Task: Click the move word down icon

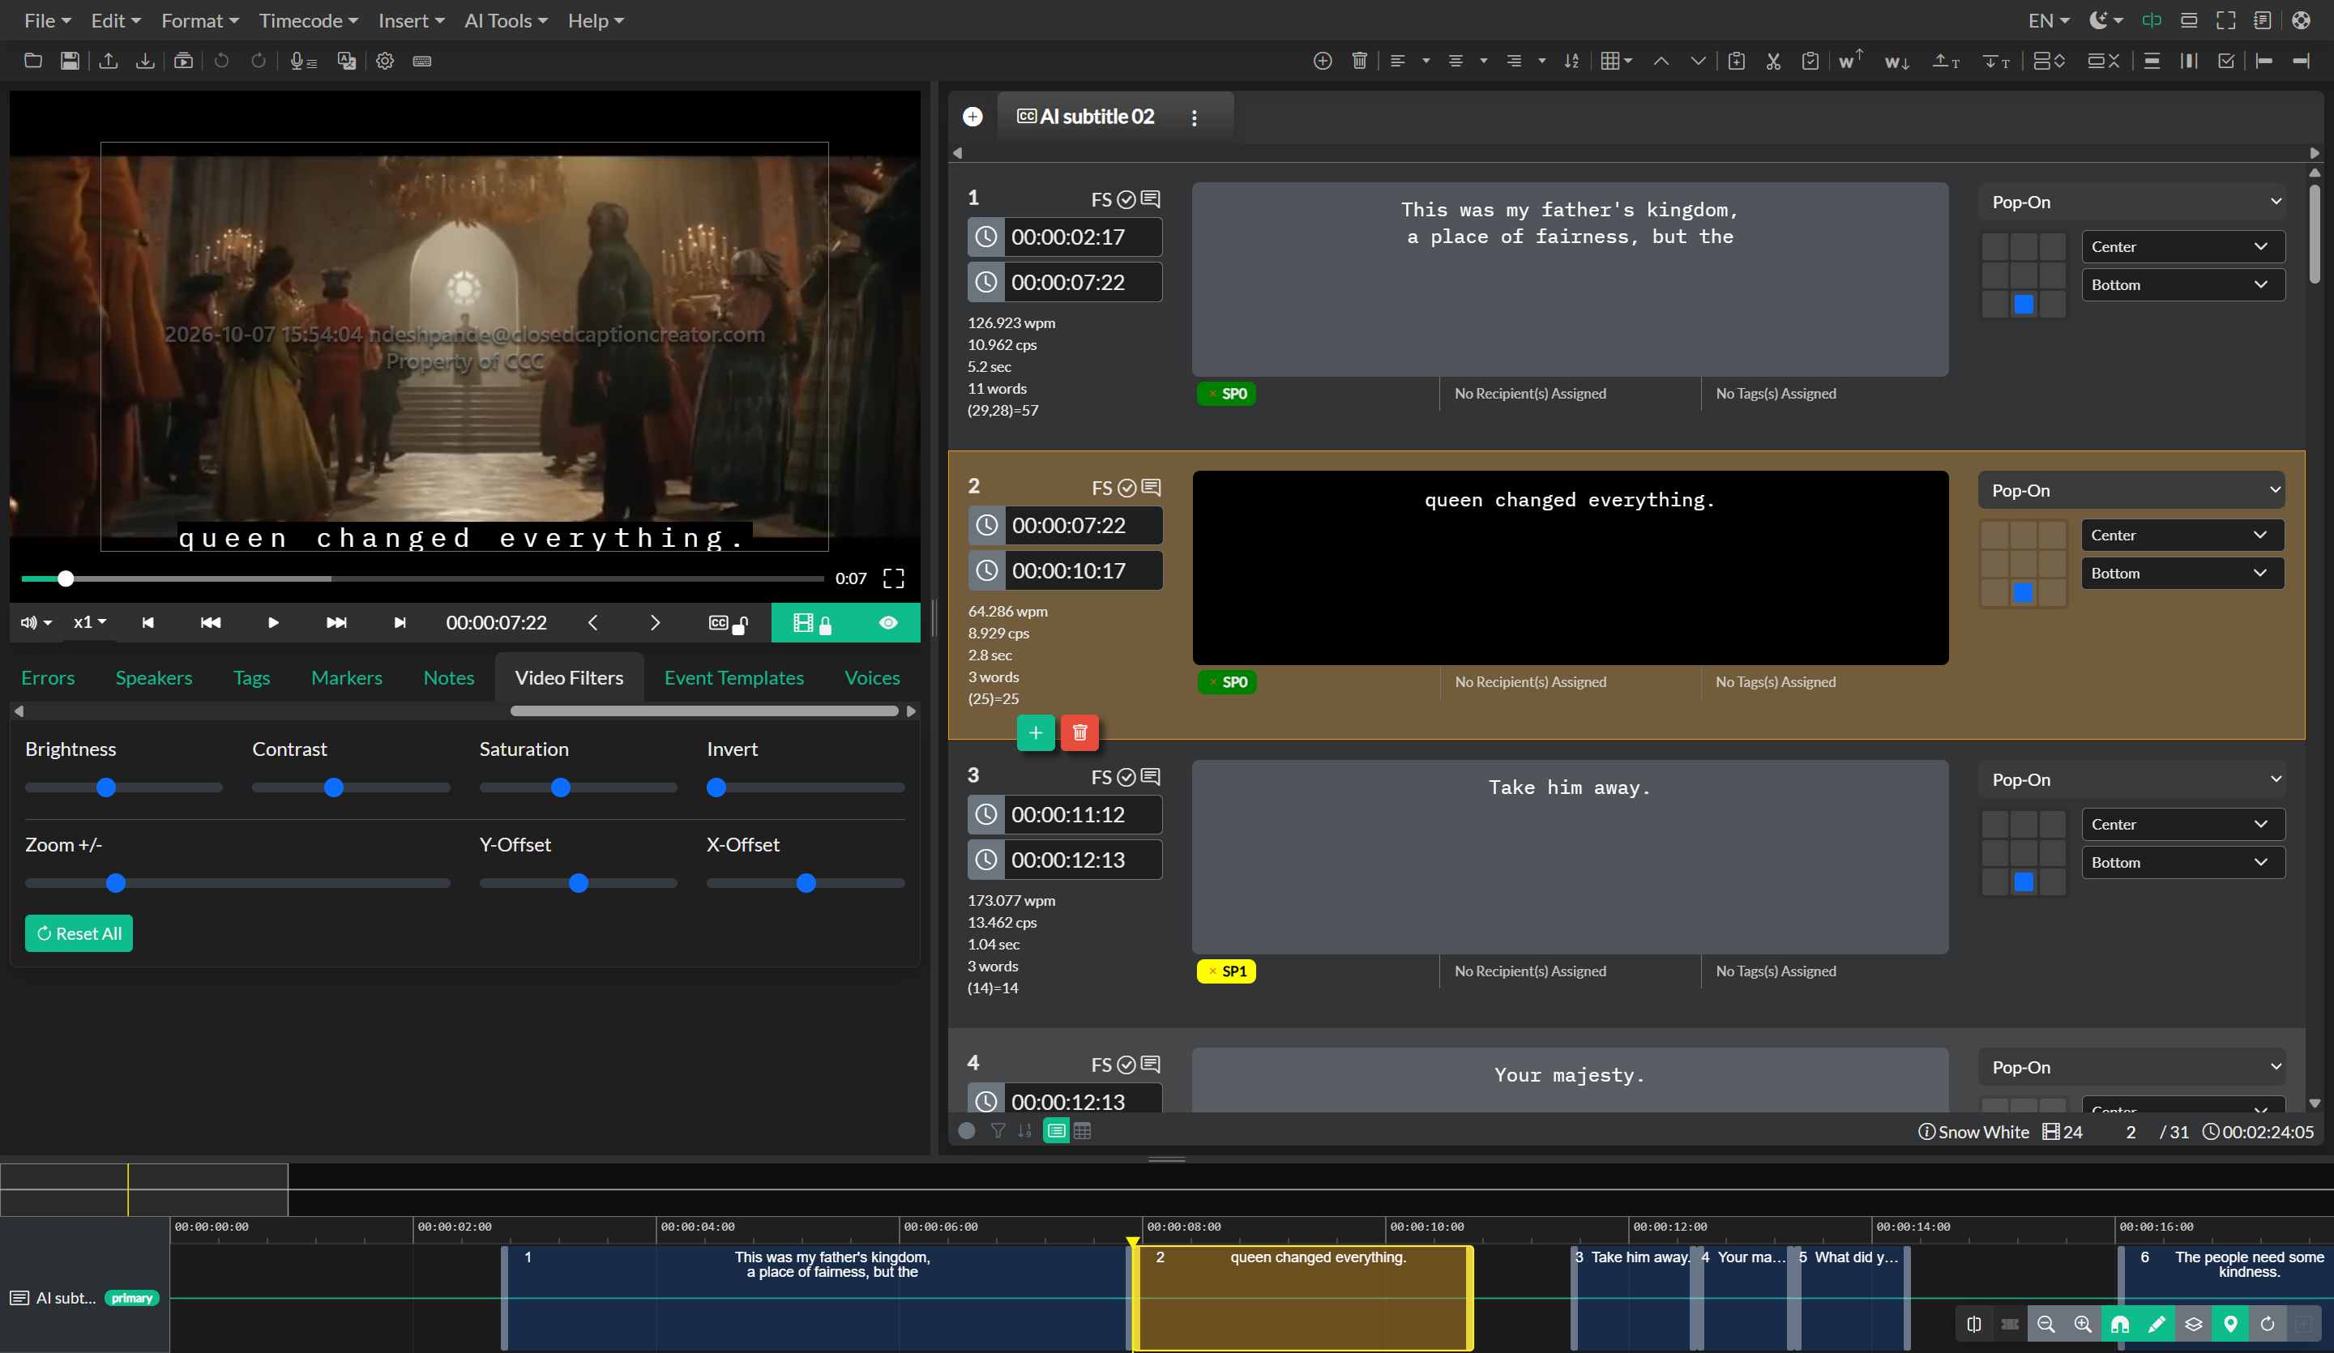Action: tap(1897, 62)
